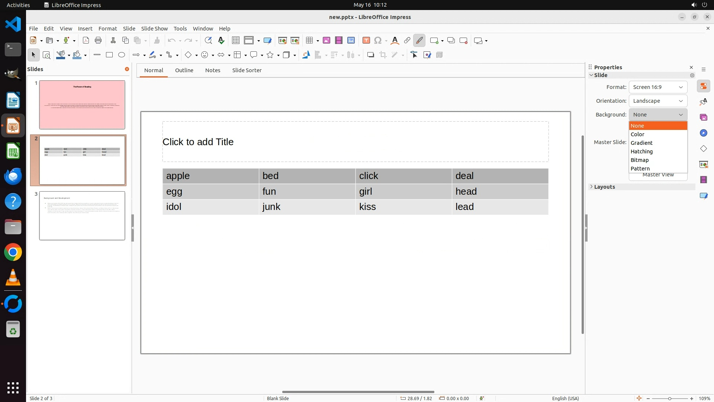
Task: Open the Gallery sidebar icon
Action: [703, 118]
